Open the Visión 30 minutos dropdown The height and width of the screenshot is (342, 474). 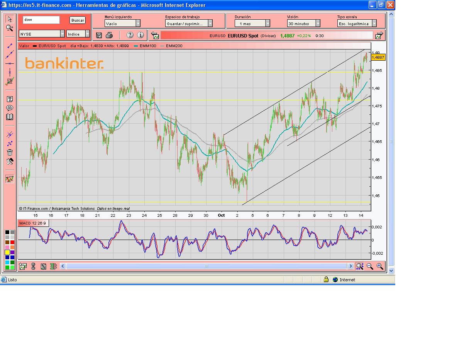point(303,24)
